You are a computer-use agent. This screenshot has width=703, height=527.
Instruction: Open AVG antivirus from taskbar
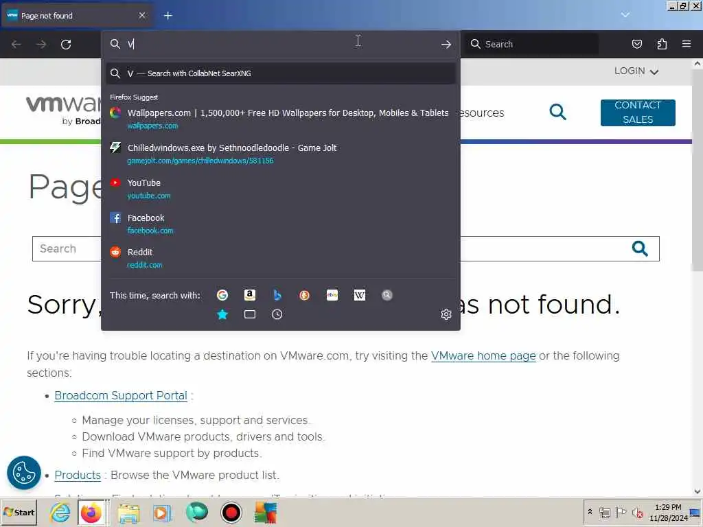266,513
